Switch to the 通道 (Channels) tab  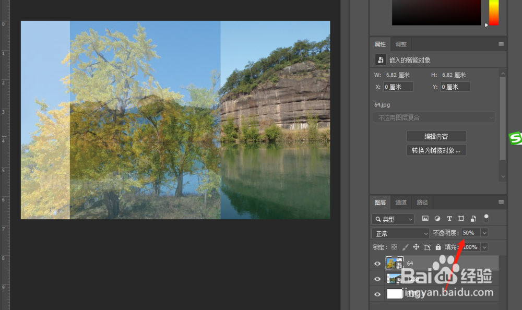tap(401, 202)
